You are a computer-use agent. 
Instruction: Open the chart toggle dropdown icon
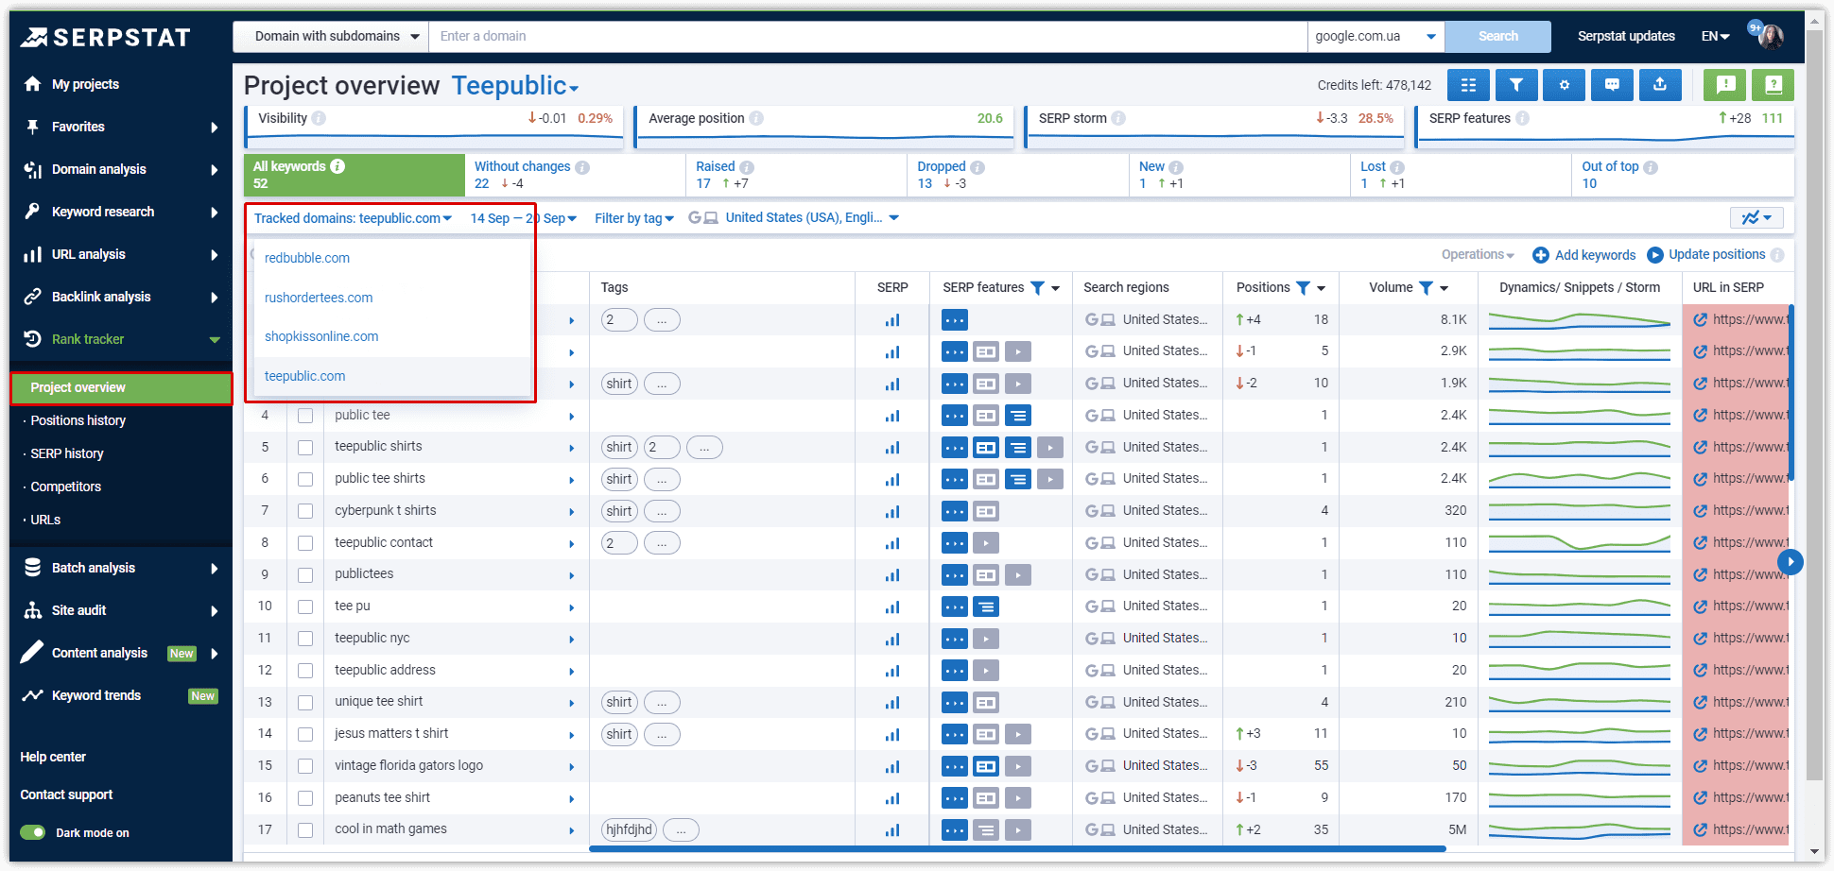click(x=1757, y=217)
